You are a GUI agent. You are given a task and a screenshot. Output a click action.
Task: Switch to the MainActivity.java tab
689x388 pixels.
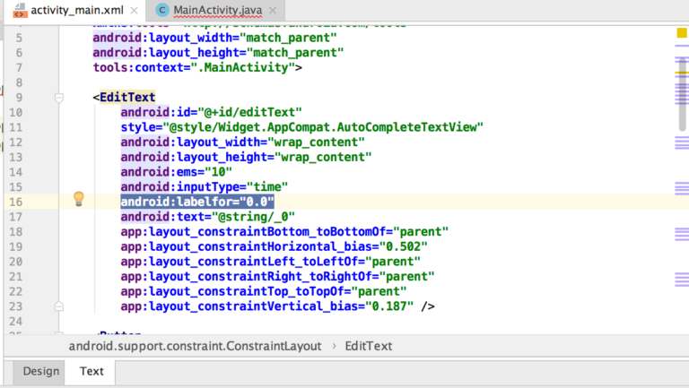(215, 10)
